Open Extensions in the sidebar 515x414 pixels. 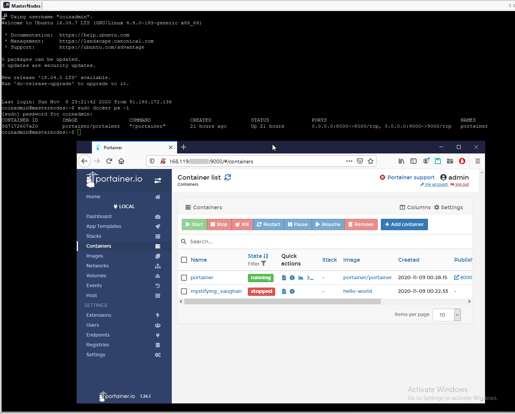coord(124,315)
